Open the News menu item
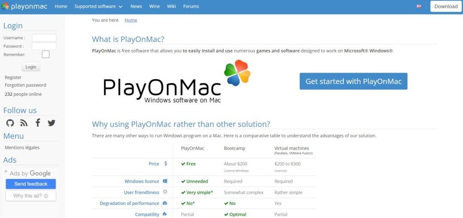The image size is (463, 218). (136, 6)
